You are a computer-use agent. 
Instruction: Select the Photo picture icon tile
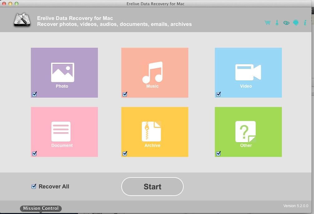(64, 73)
